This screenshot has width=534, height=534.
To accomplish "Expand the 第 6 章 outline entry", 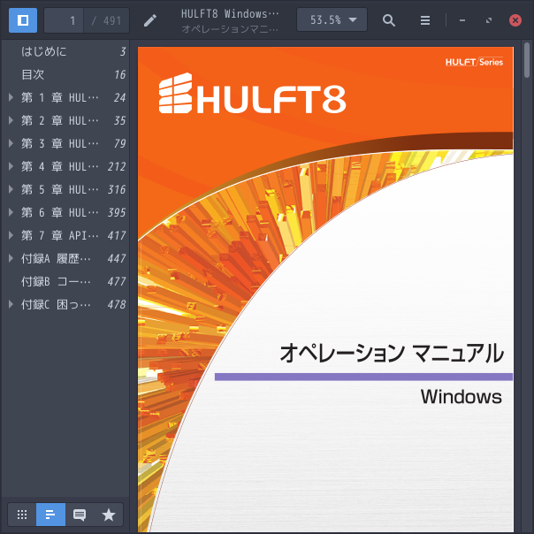I will (x=11, y=212).
